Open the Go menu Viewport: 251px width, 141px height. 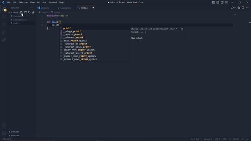(x=38, y=2)
